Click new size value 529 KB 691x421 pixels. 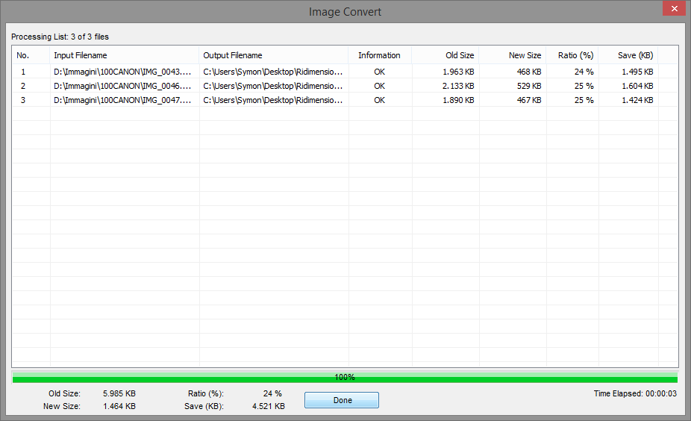529,86
